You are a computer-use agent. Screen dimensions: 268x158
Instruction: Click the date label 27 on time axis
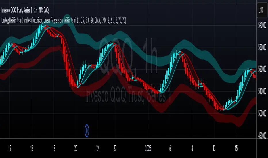point(115,149)
